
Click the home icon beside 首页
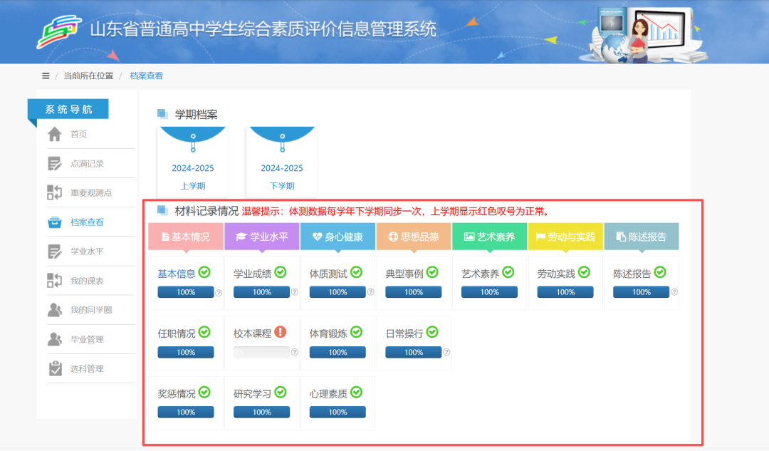tap(55, 134)
